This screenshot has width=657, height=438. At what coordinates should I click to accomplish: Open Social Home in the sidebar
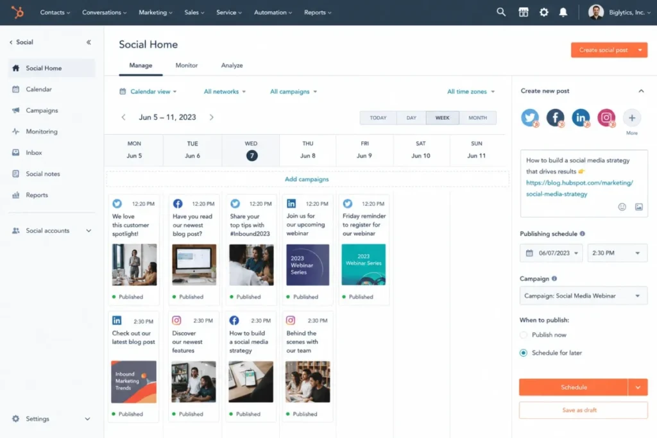pos(51,68)
